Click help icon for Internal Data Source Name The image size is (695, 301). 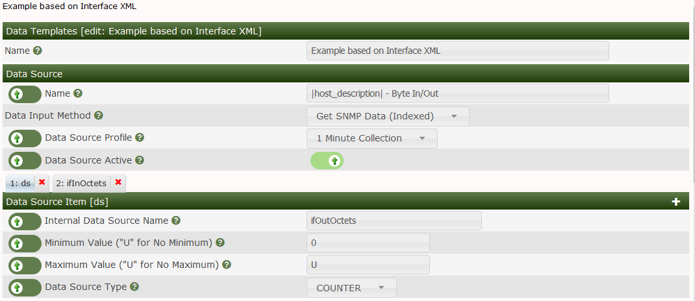[176, 221]
